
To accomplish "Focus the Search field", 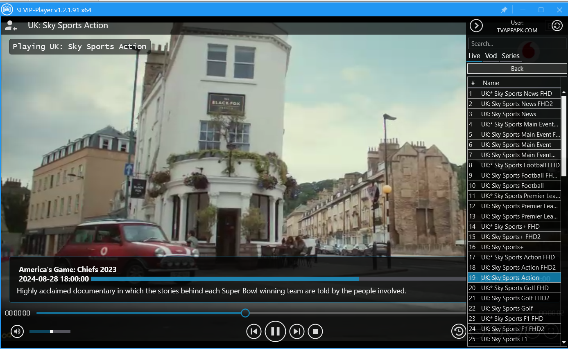I will 517,44.
